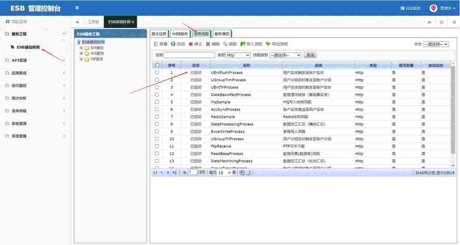
Task: Select ESB基础样例 root node in tree
Action: [93, 42]
